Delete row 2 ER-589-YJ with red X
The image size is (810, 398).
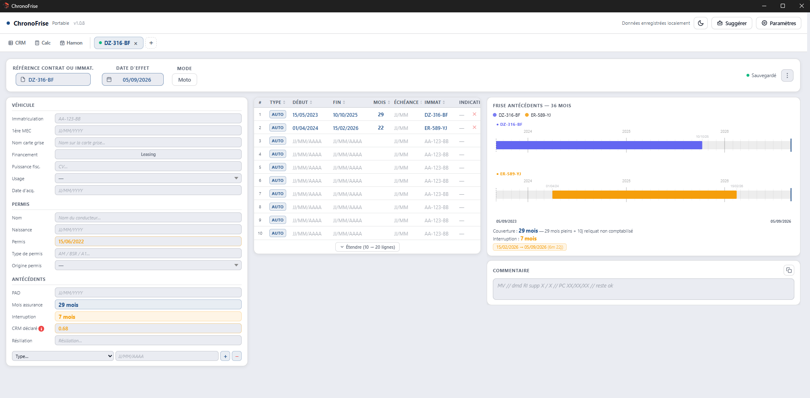[x=474, y=127]
